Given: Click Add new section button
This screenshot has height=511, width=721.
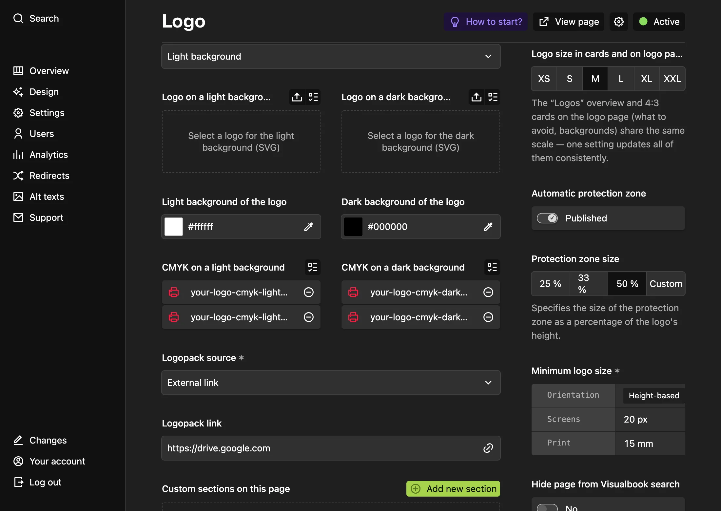Looking at the screenshot, I should coord(453,489).
